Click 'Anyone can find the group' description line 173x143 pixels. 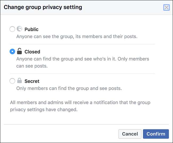pyautogui.click(x=83, y=59)
